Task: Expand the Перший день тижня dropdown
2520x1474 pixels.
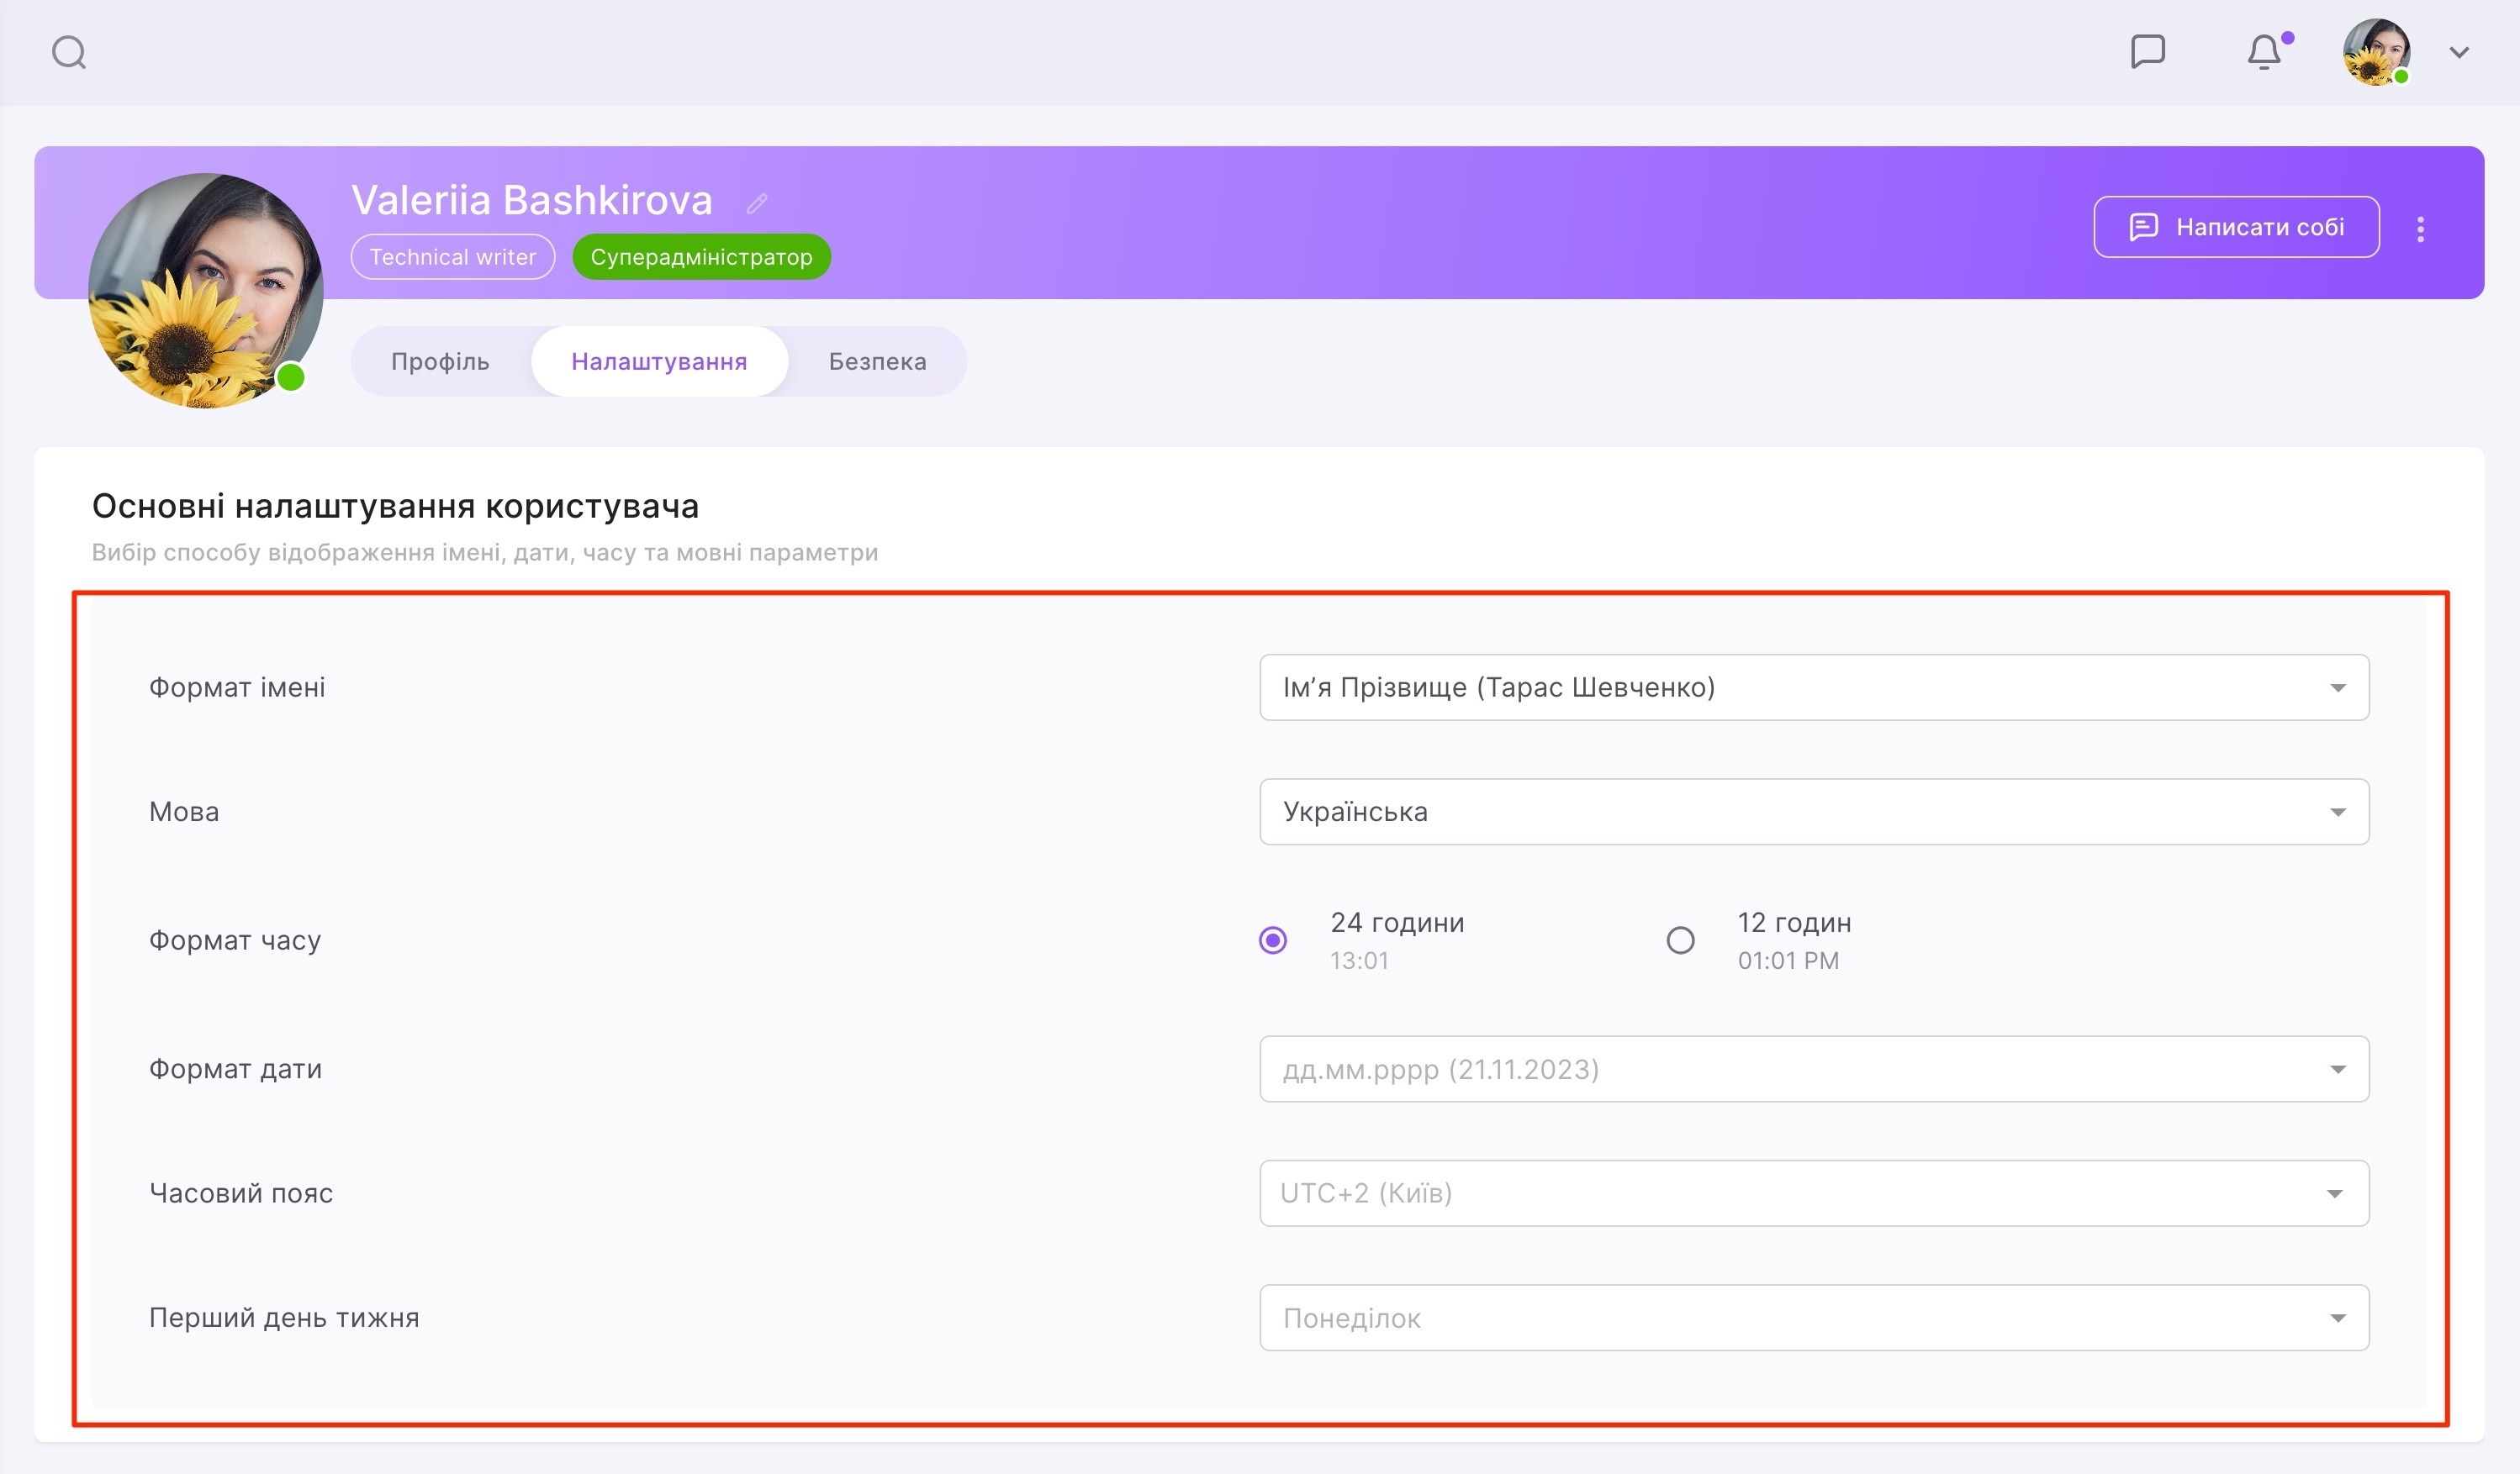Action: click(1813, 1318)
